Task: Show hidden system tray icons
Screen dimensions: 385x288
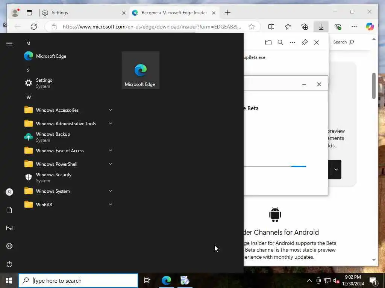Action: [x=309, y=280]
